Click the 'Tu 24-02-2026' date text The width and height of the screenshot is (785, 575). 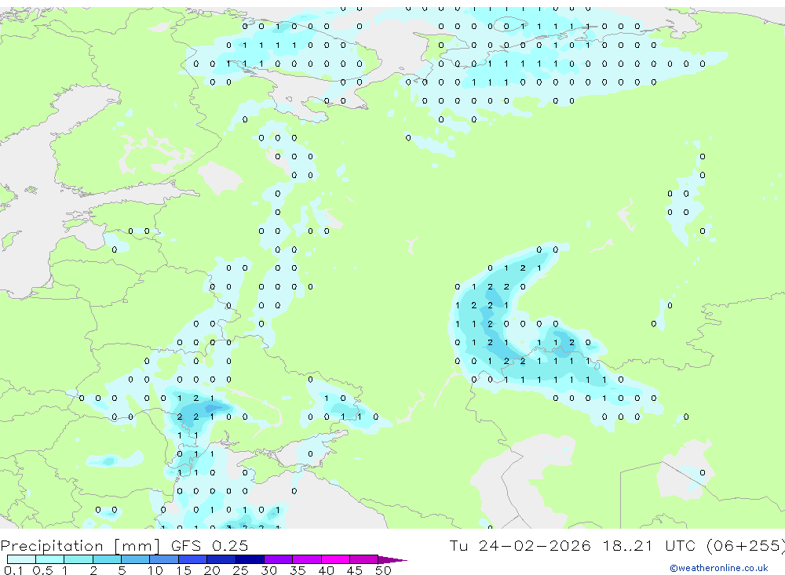point(520,545)
